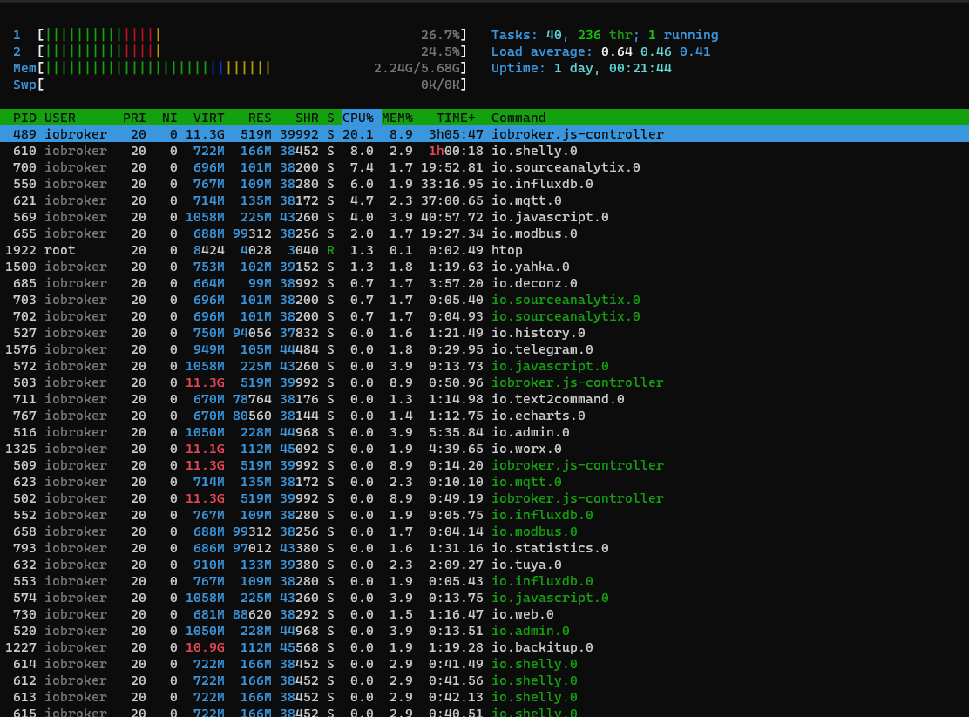Select the root htop process row
Viewport: 969px width, 717px height.
[484, 250]
